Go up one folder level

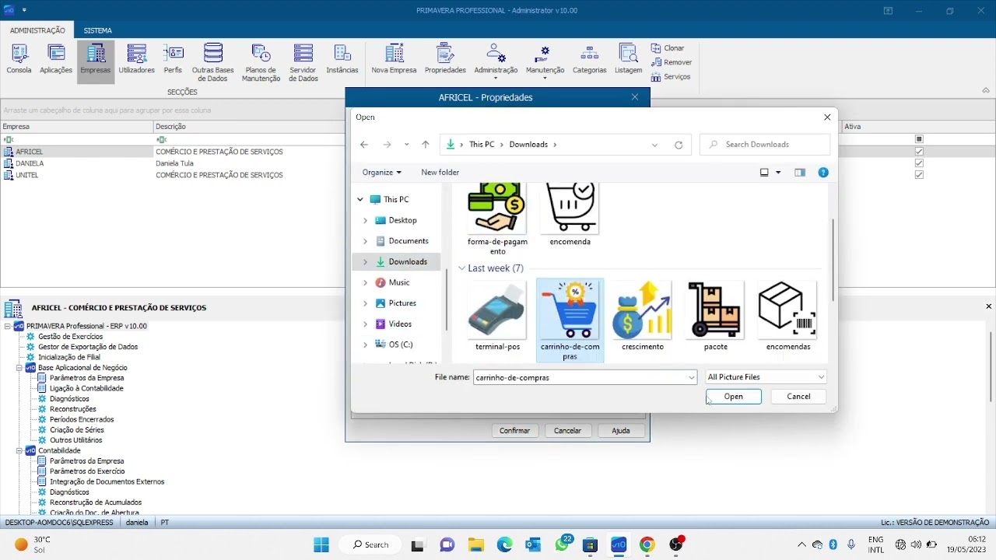pos(425,145)
